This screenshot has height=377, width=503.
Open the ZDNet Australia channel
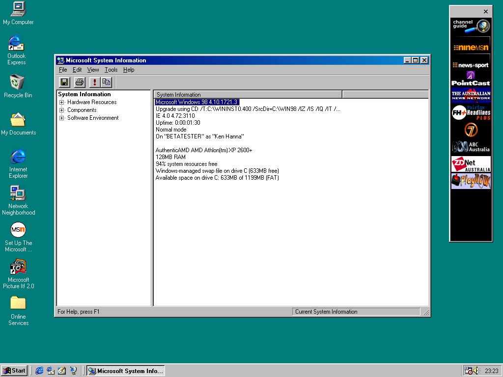coord(471,164)
